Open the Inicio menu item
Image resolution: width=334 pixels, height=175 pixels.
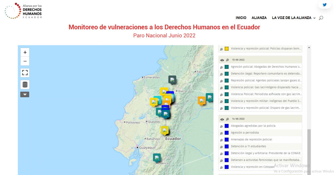241,18
